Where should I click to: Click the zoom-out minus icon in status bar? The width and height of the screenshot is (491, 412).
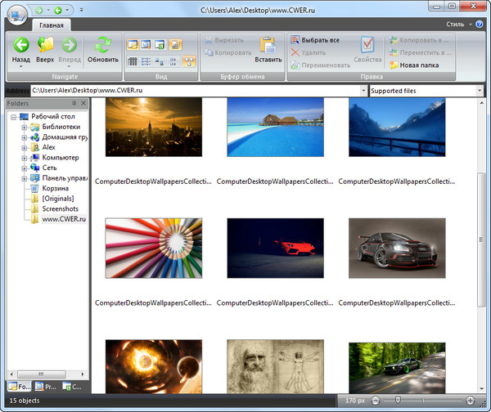tap(375, 401)
